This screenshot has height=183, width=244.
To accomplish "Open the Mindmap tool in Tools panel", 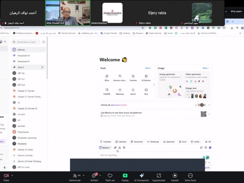I will 120,91.
